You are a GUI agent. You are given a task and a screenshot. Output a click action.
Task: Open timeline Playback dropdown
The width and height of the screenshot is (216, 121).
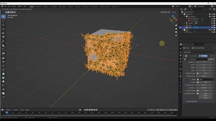(9, 110)
